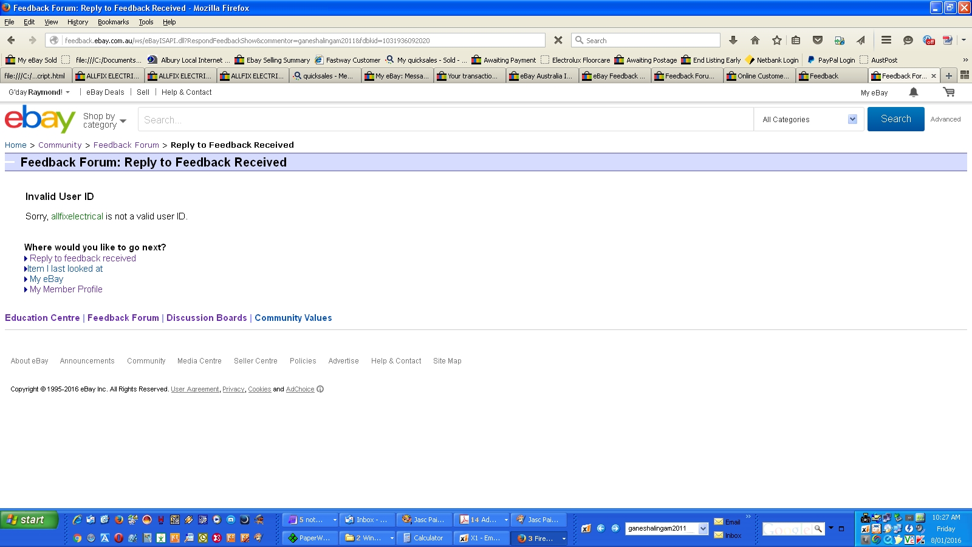Open eBay notifications bell icon
This screenshot has width=972, height=547.
[x=913, y=92]
